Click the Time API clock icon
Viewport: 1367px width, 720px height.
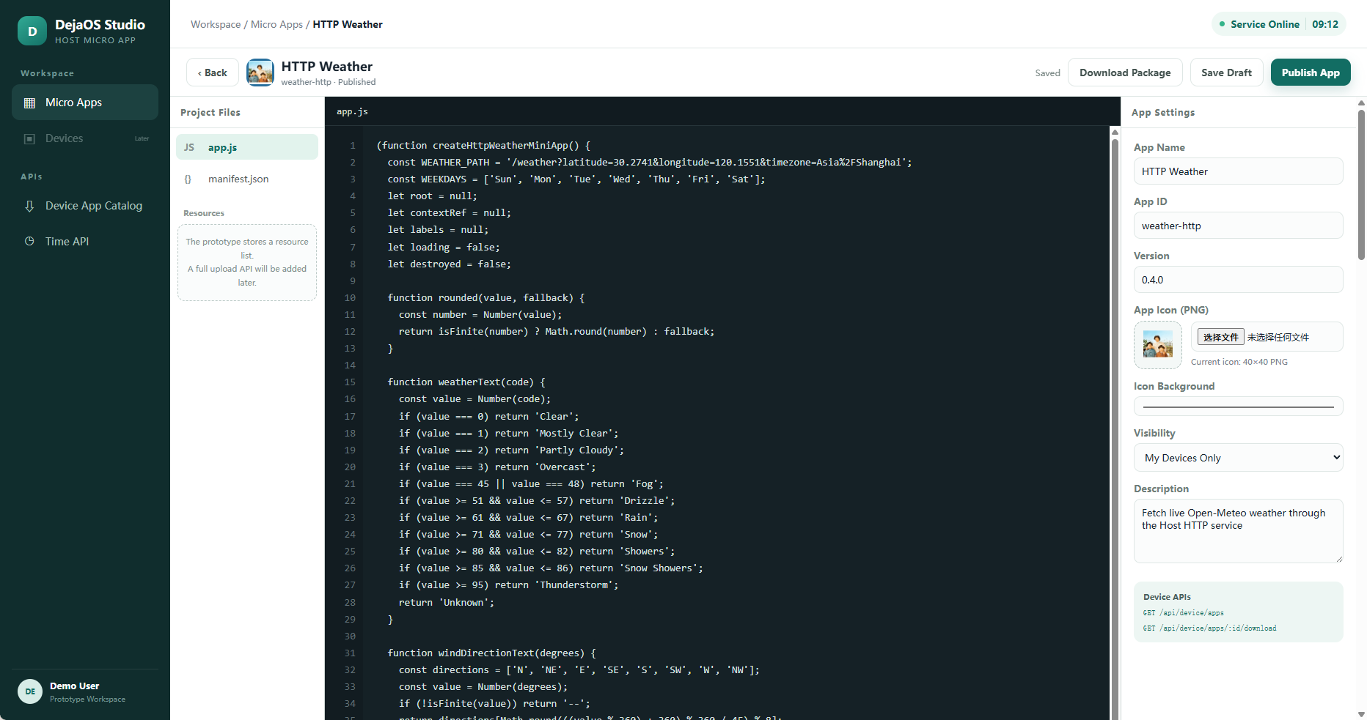click(x=29, y=241)
